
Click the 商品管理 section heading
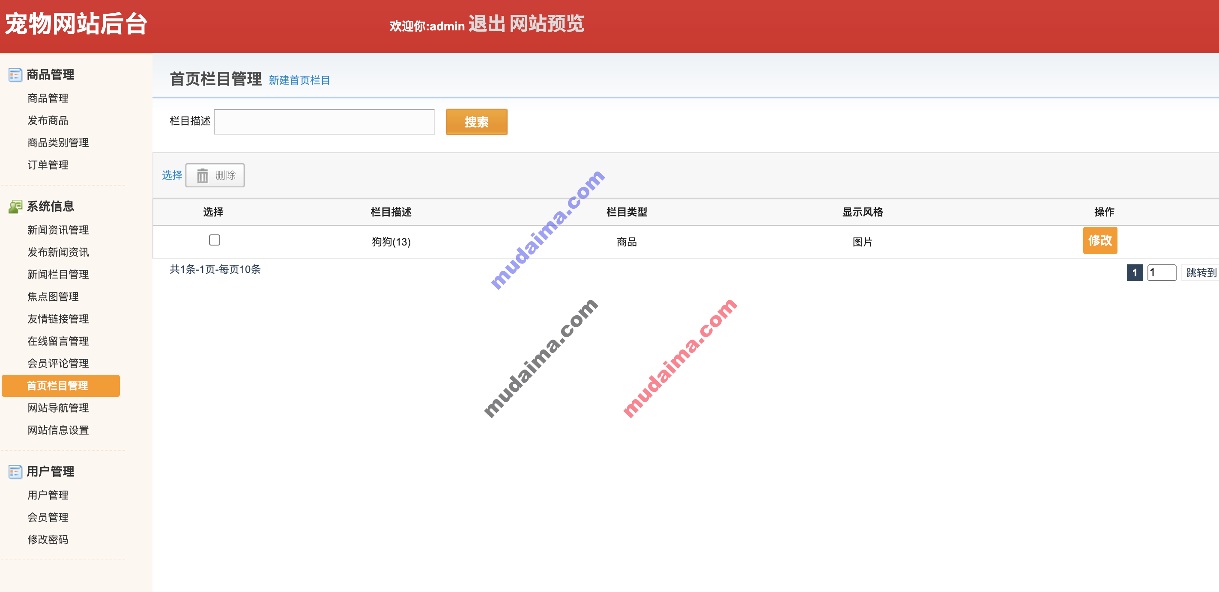coord(51,75)
